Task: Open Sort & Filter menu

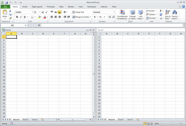Action: tap(168, 15)
